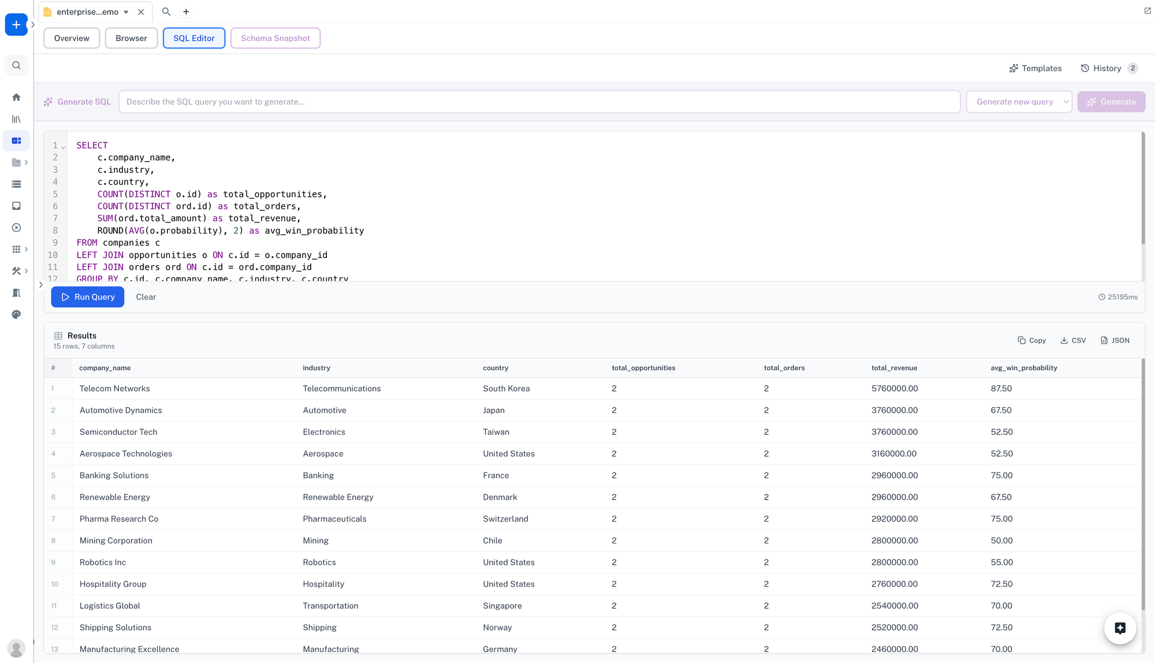The image size is (1155, 663).
Task: Open the library books icon in sidebar
Action: (x=16, y=119)
